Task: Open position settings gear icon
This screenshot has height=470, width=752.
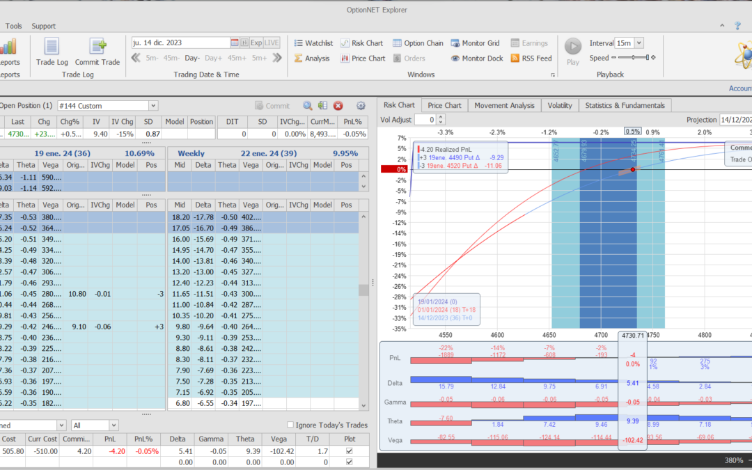Action: [361, 106]
